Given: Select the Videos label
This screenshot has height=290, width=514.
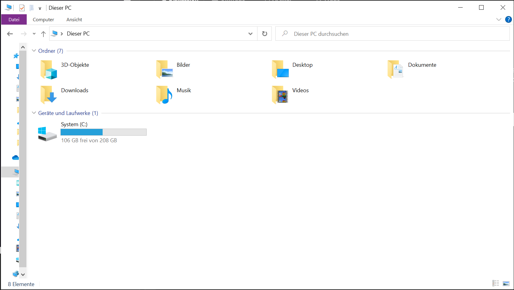Looking at the screenshot, I should click(301, 90).
